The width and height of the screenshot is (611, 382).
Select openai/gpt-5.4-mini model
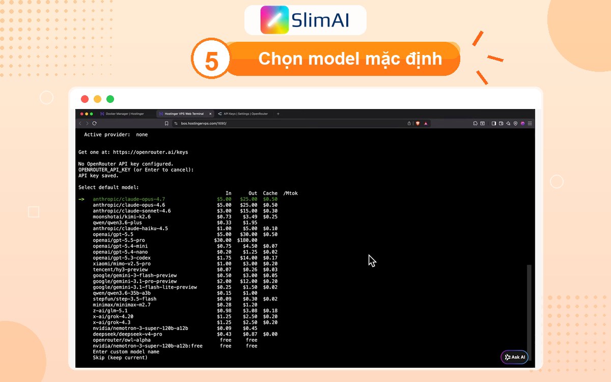click(120, 246)
